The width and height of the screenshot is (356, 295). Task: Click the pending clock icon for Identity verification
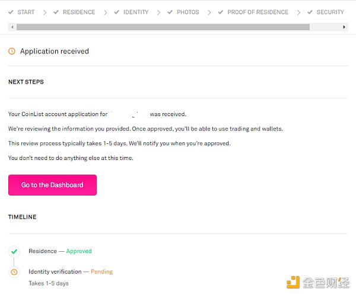click(x=14, y=272)
